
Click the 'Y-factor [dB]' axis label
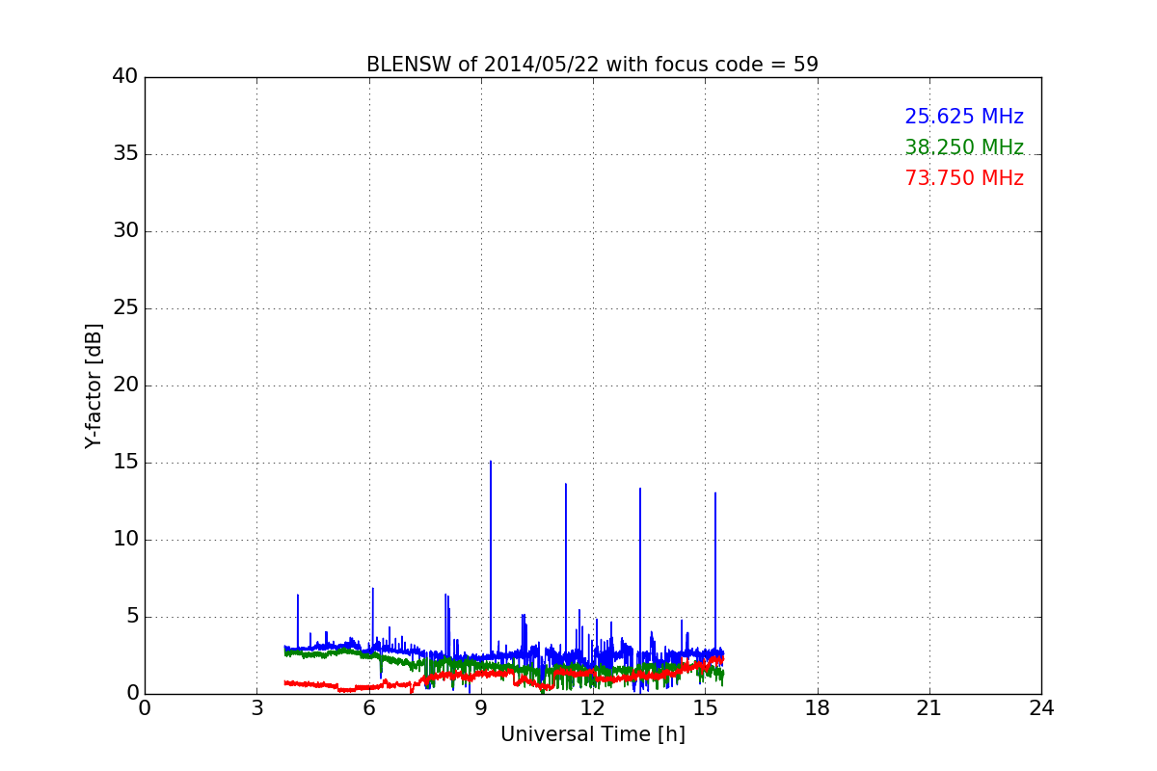coord(94,385)
